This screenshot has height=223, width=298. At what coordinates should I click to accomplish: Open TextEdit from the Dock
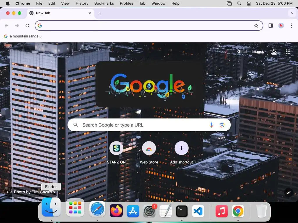166,211
